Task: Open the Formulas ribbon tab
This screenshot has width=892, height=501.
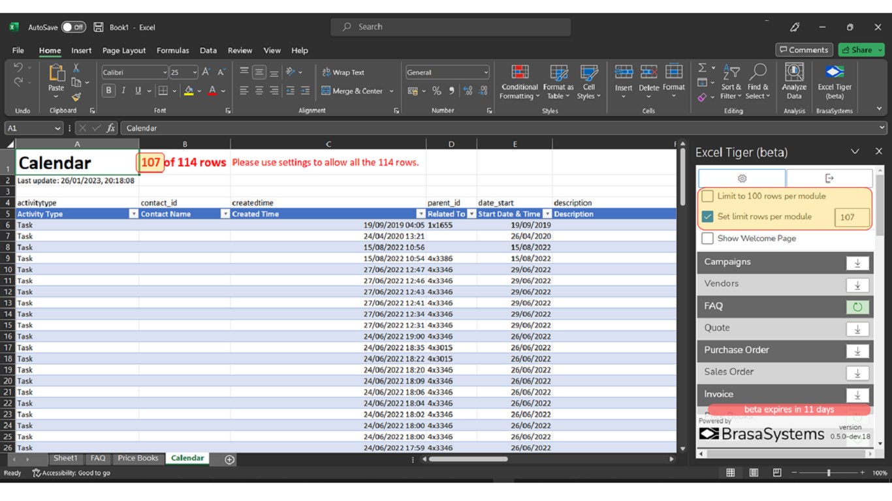Action: coord(172,50)
